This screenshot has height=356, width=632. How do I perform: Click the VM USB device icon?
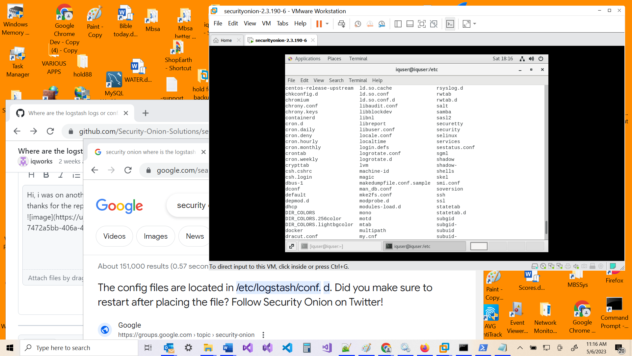click(x=592, y=266)
